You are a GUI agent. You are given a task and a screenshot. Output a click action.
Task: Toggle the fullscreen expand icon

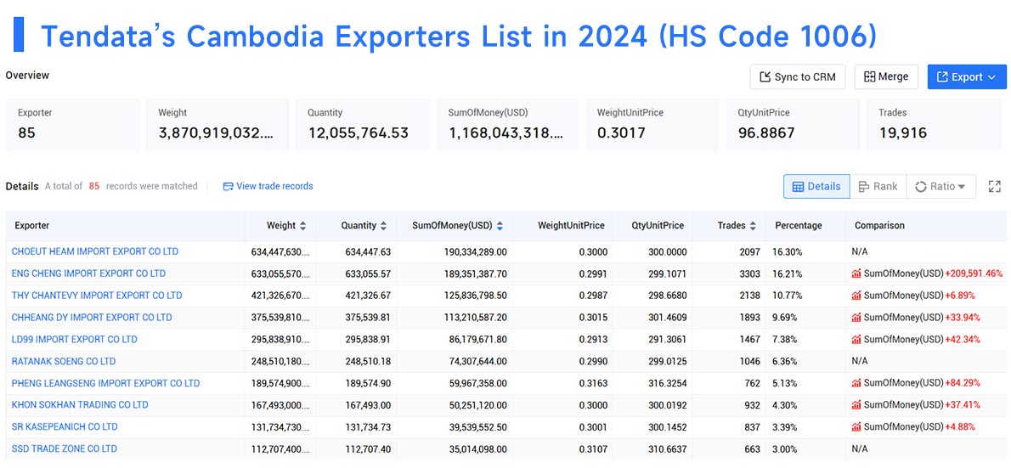point(994,186)
